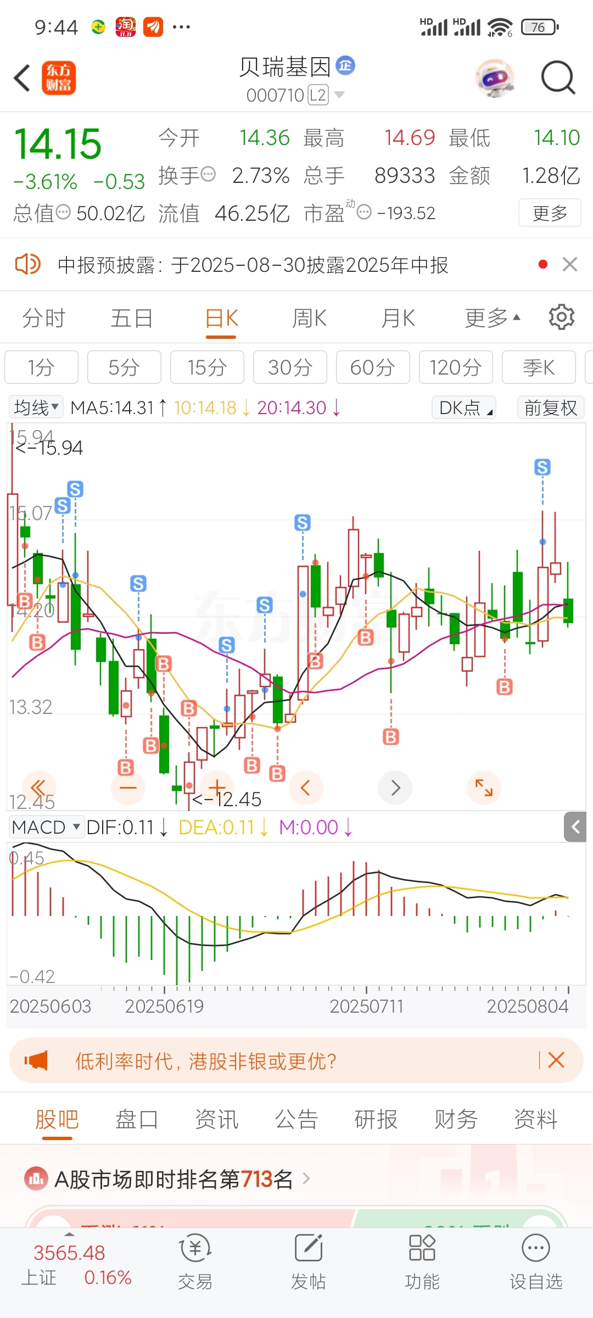The width and height of the screenshot is (593, 1318).
Task: Close the 低利率时代 promo banner
Action: [556, 1060]
